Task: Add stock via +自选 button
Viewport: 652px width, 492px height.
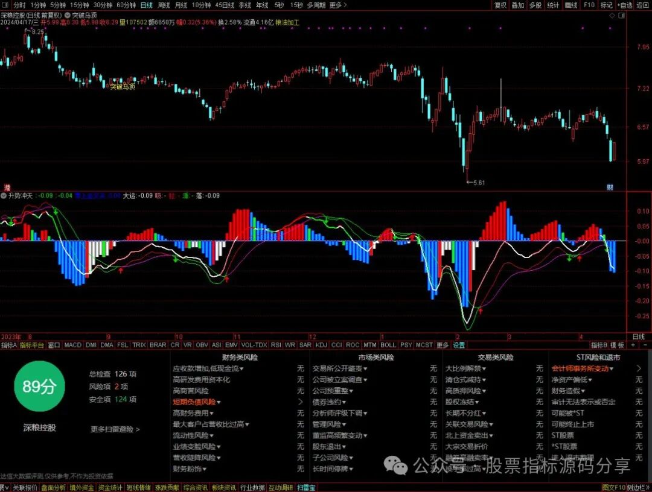Action: click(x=624, y=5)
